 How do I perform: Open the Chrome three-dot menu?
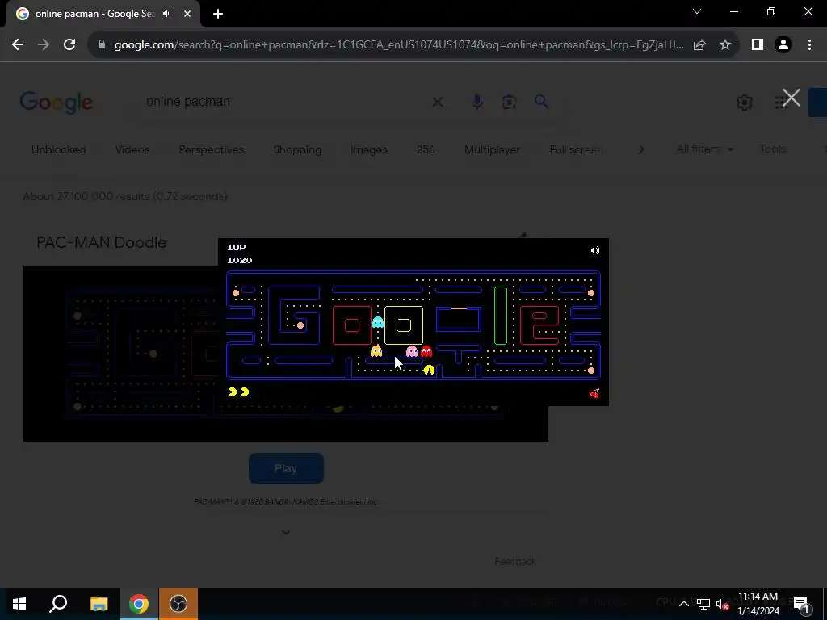[809, 45]
